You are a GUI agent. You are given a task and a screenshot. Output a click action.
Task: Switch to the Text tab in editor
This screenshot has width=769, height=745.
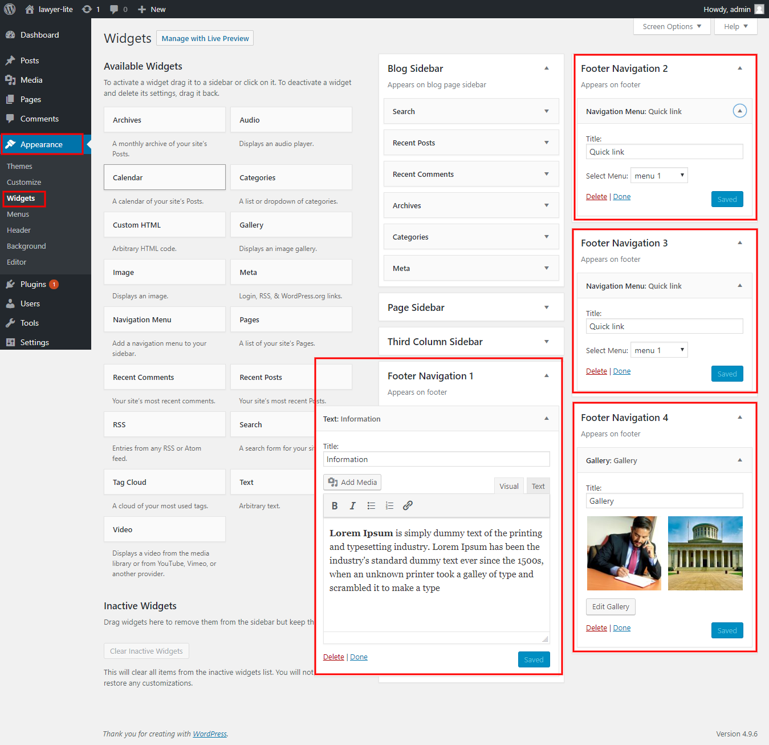[x=538, y=486]
